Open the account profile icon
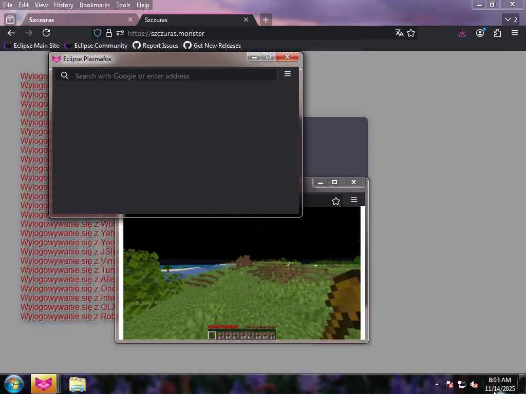Screen dimensions: 526x394 point(480,33)
